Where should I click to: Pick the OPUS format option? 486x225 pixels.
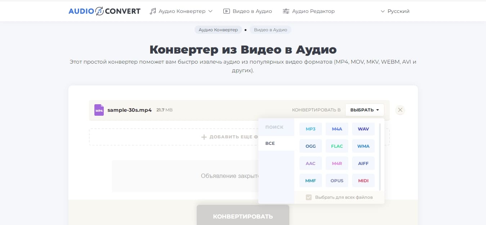tap(337, 181)
